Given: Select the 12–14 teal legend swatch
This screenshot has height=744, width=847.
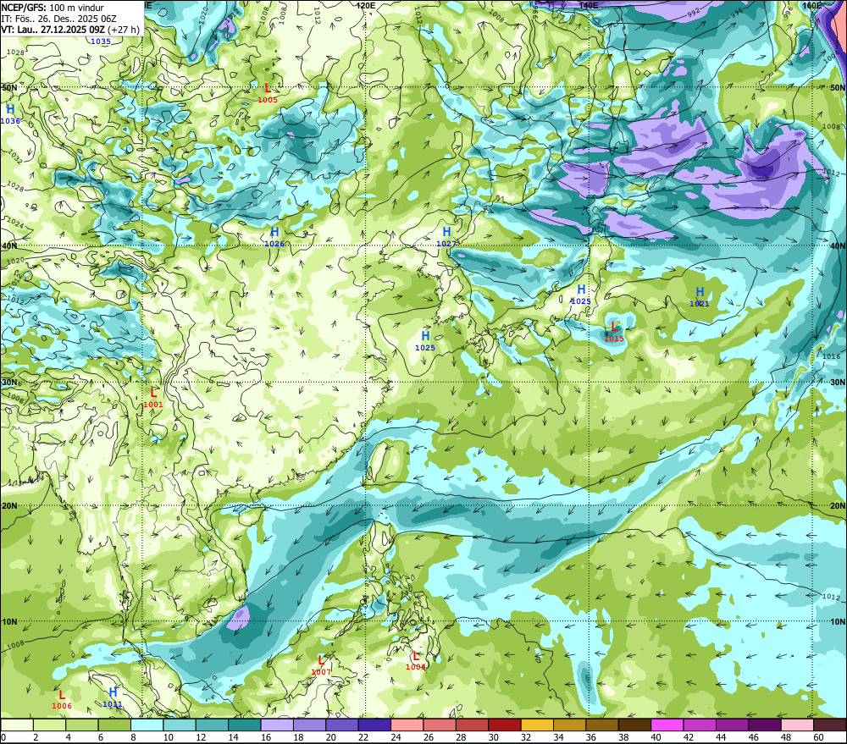Looking at the screenshot, I should (213, 725).
